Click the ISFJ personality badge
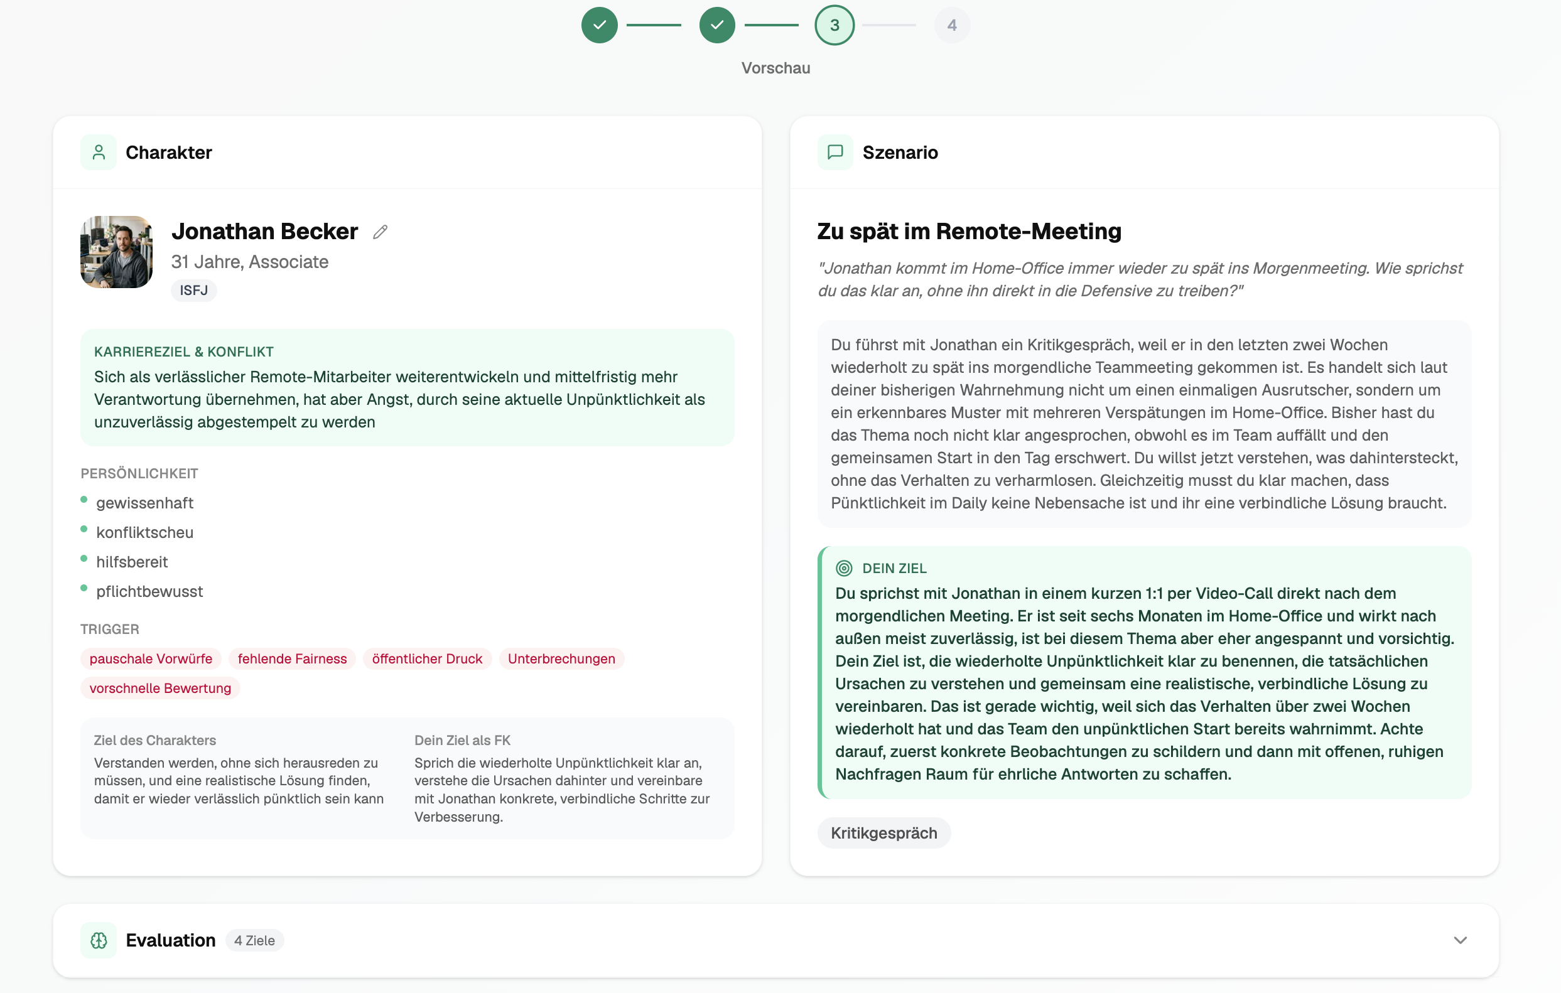This screenshot has width=1561, height=993. [193, 291]
